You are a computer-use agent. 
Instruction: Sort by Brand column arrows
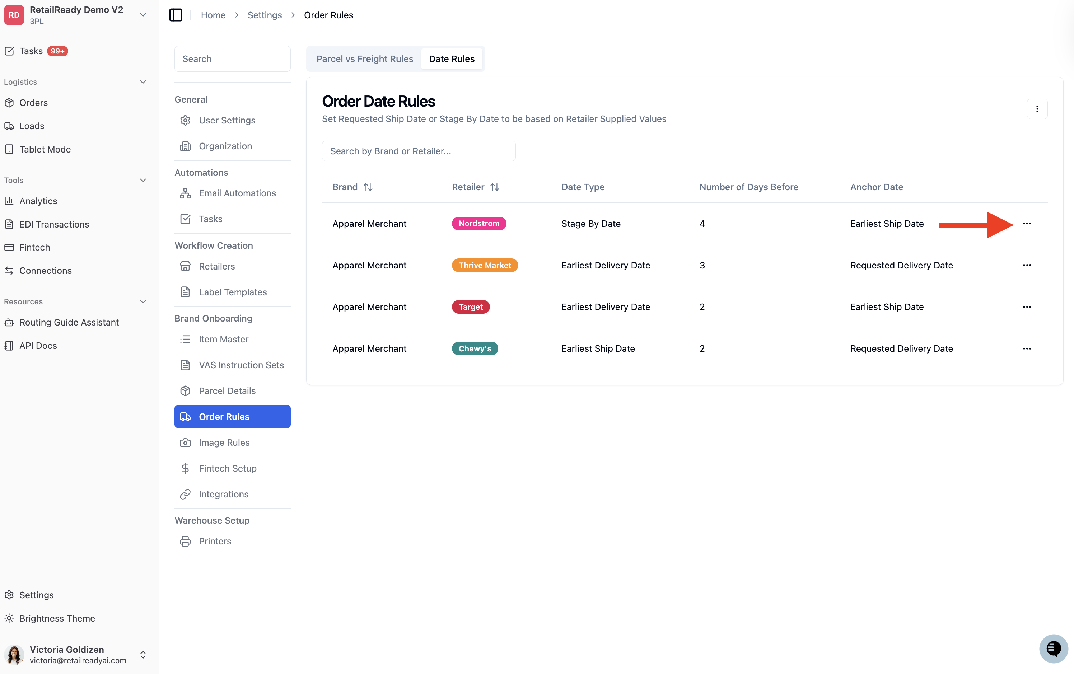coord(368,187)
